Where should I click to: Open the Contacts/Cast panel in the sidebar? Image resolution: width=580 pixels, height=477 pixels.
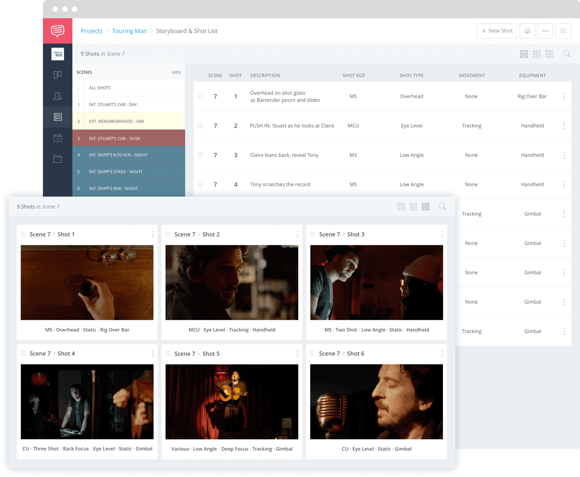pyautogui.click(x=57, y=96)
